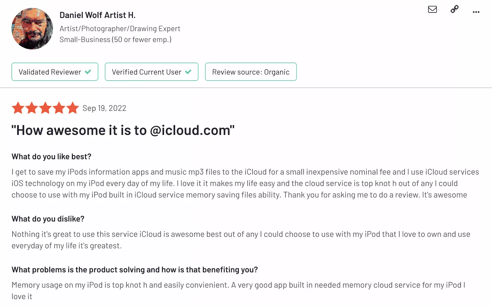Click Daniel Wolf's profile avatar
This screenshot has width=492, height=306.
(x=32, y=29)
